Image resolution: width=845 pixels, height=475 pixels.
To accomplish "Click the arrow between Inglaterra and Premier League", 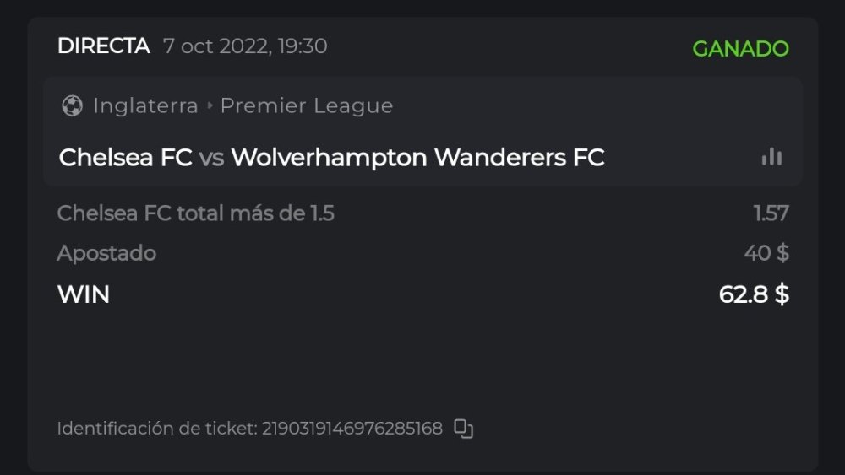I will [210, 106].
